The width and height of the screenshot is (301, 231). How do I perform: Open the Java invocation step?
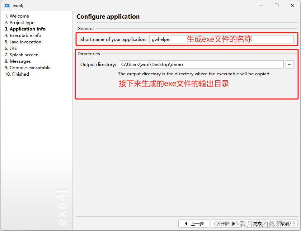point(23,42)
